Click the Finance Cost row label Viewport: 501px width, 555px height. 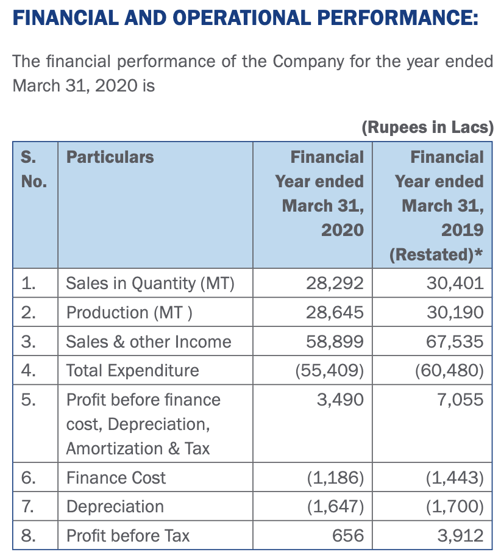[116, 478]
